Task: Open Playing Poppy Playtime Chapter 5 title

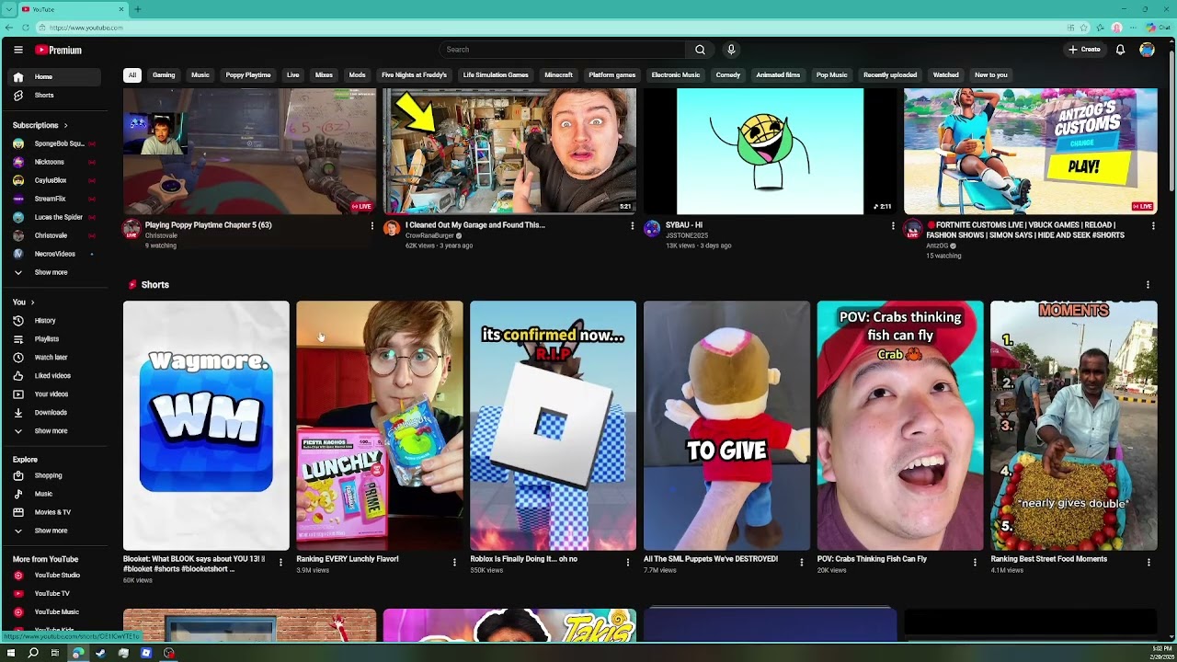Action: coord(208,225)
